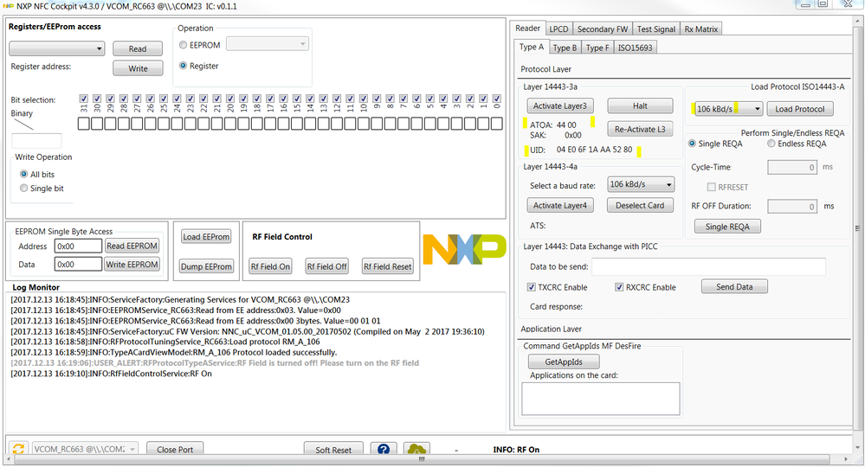This screenshot has height=467, width=865.
Task: Click the Send Data button
Action: [x=734, y=286]
